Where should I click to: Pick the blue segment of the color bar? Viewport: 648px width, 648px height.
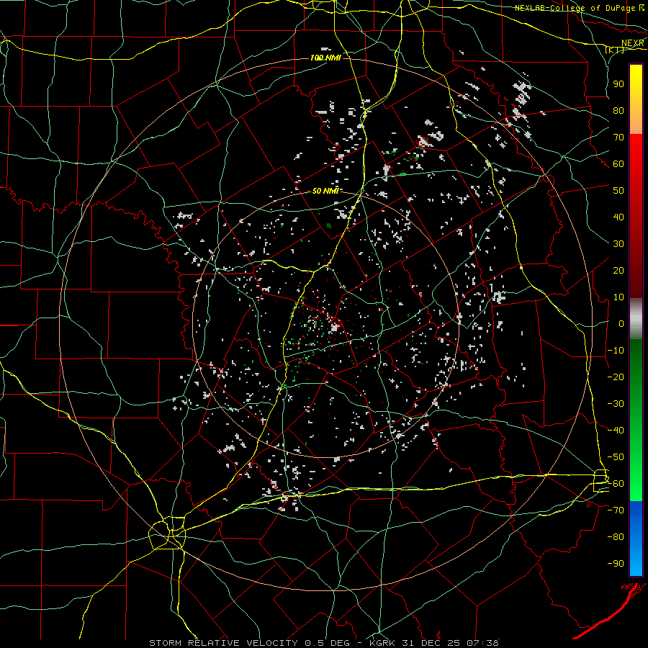(636, 538)
